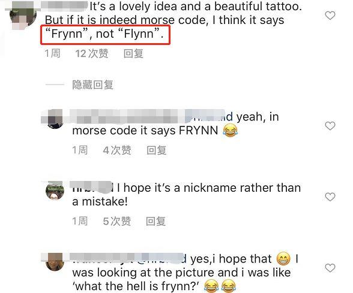Open avatar beside "yes,i hope that" reply
This screenshot has width=353, height=293.
pos(55,262)
